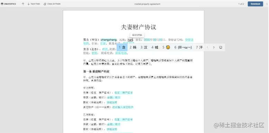
Task: Click 在此输入其它财产 field under 甲方
Action: point(123,107)
